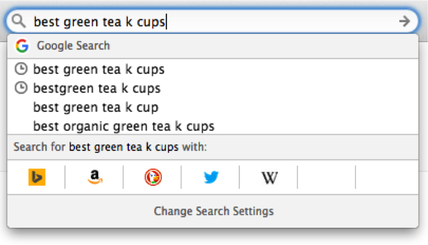Select history suggestion 'bestgreen tea k cups'
The height and width of the screenshot is (245, 428).
(x=97, y=89)
